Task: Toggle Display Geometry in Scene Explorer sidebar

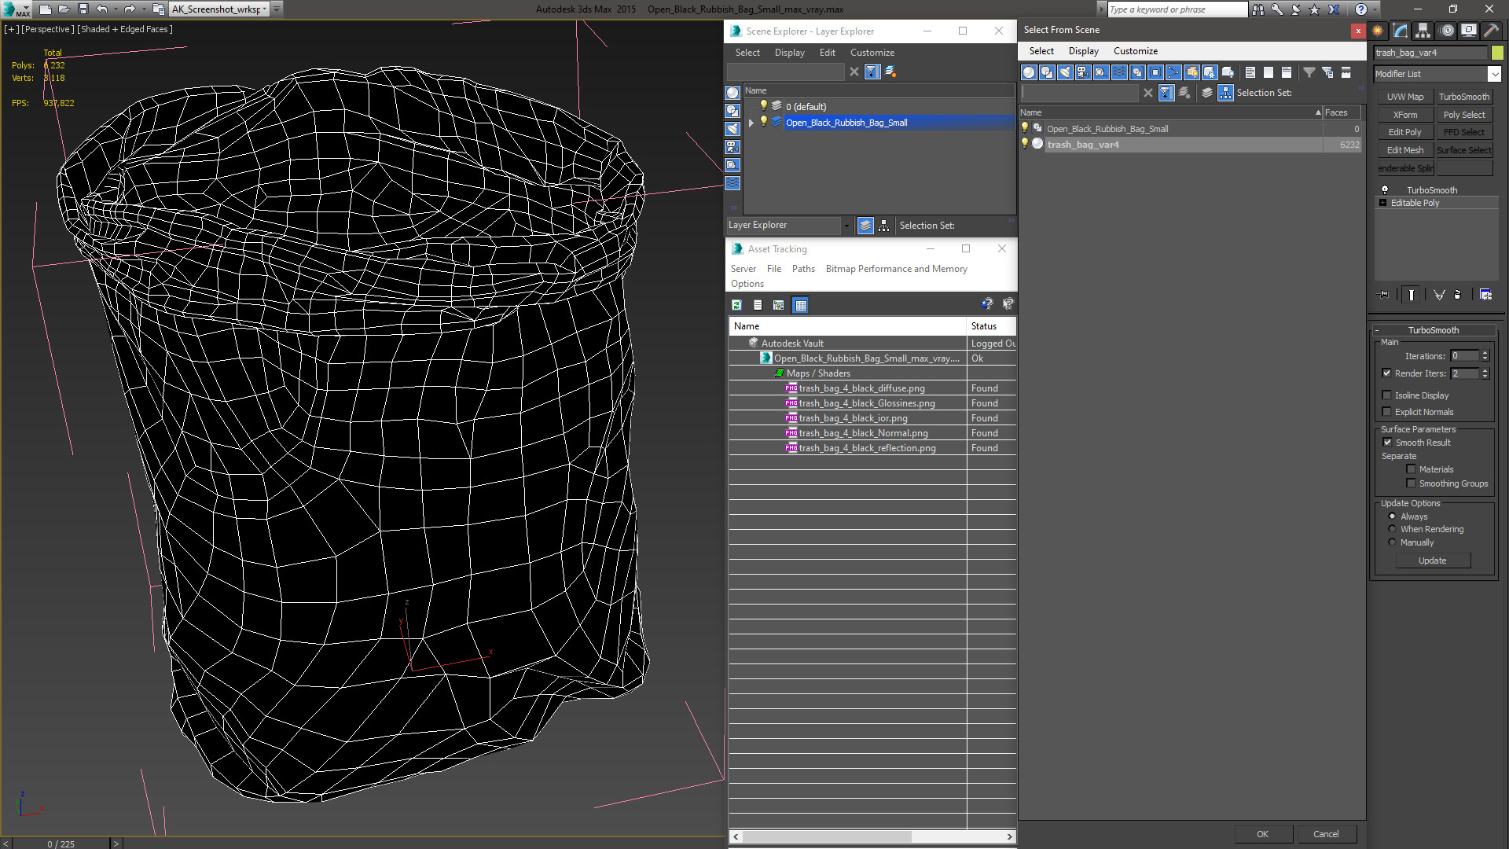Action: [x=732, y=93]
